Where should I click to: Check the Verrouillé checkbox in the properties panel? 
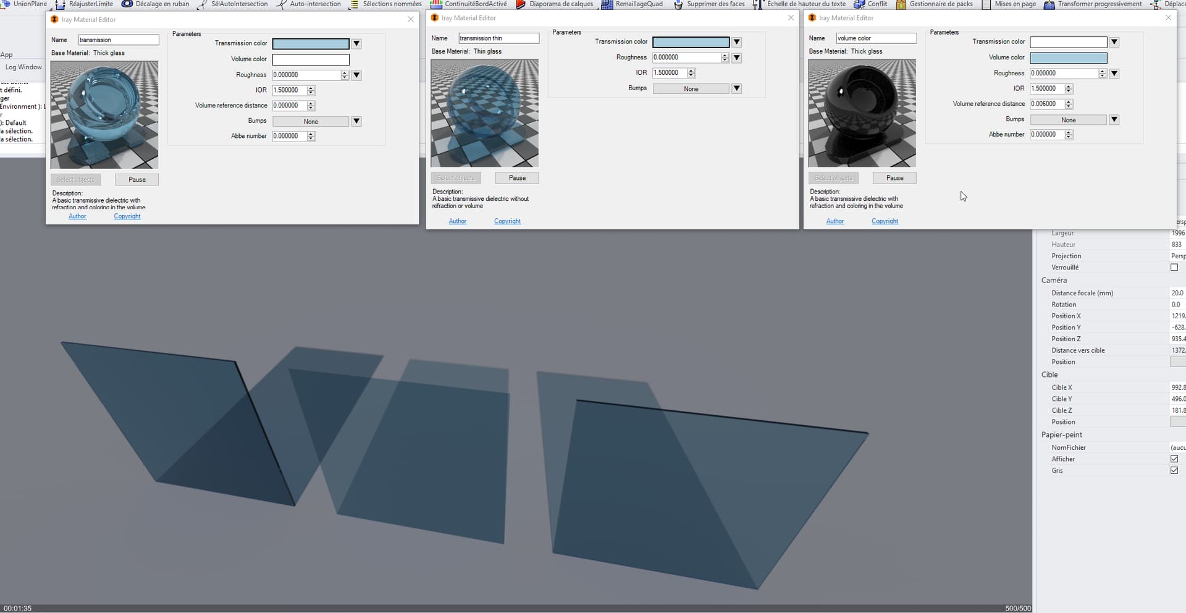(x=1174, y=267)
